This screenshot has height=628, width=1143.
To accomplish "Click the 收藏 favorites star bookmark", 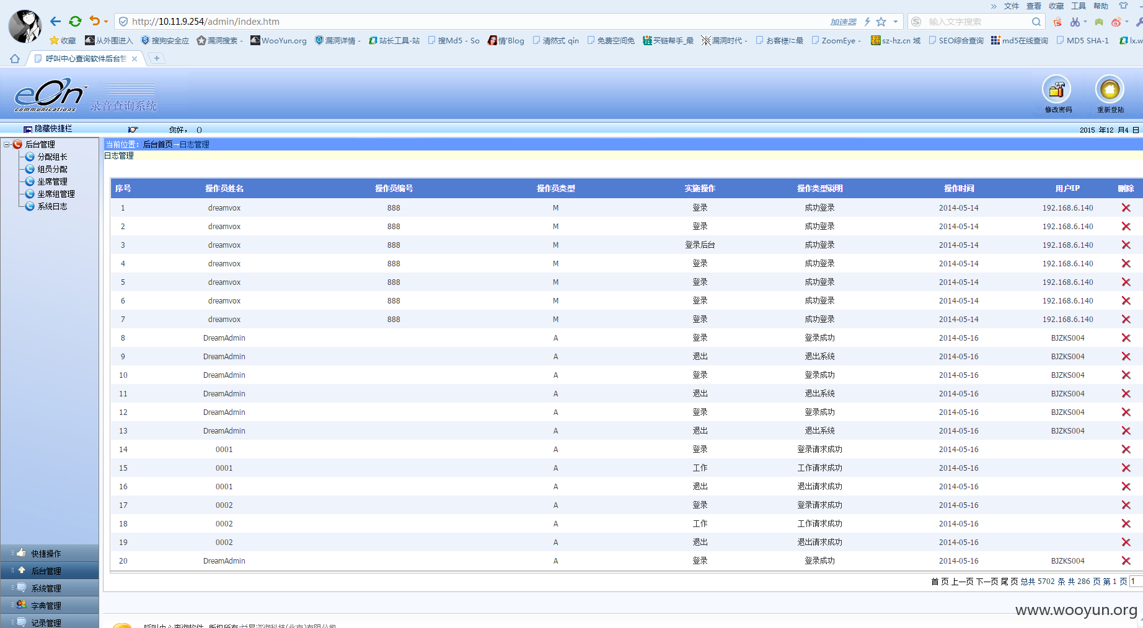I will click(63, 41).
